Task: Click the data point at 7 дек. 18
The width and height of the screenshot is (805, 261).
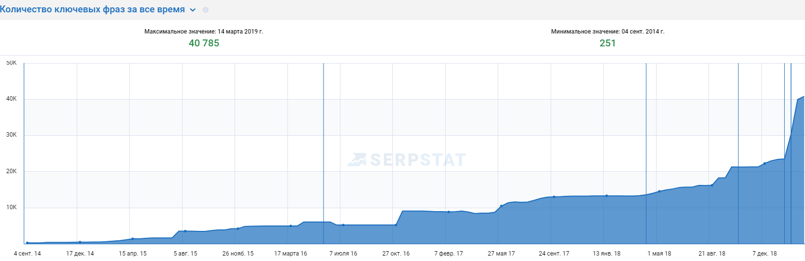Action: (x=764, y=163)
